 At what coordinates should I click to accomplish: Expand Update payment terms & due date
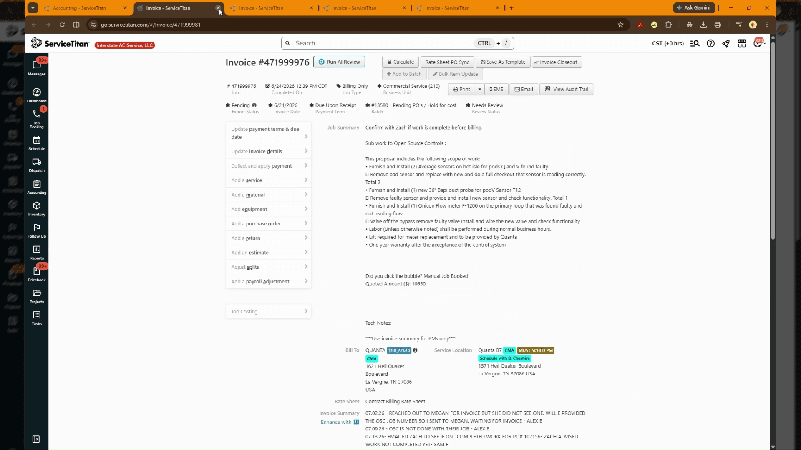point(269,133)
